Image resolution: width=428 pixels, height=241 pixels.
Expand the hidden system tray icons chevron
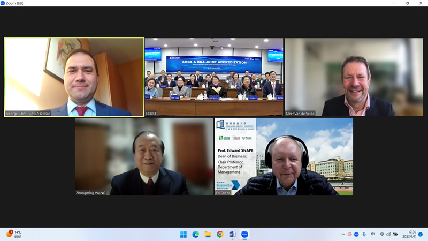(343, 235)
